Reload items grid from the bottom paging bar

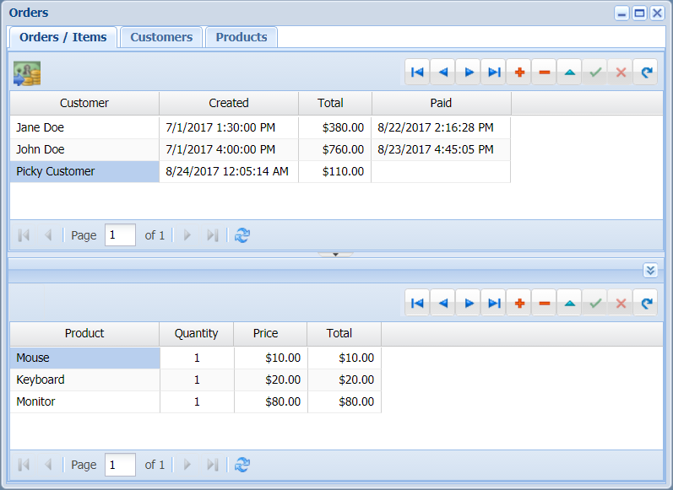242,465
